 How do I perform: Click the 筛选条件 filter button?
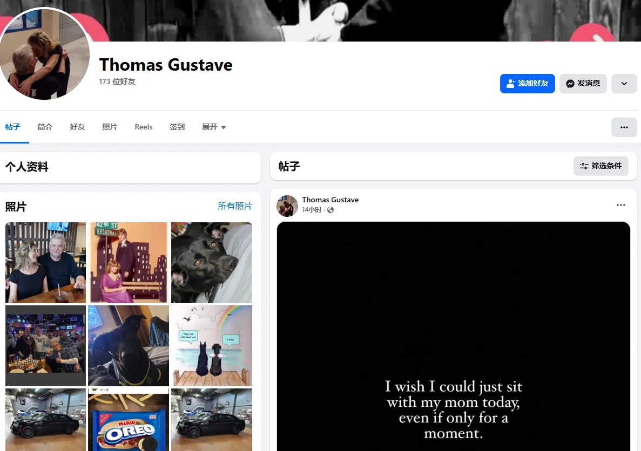click(600, 166)
